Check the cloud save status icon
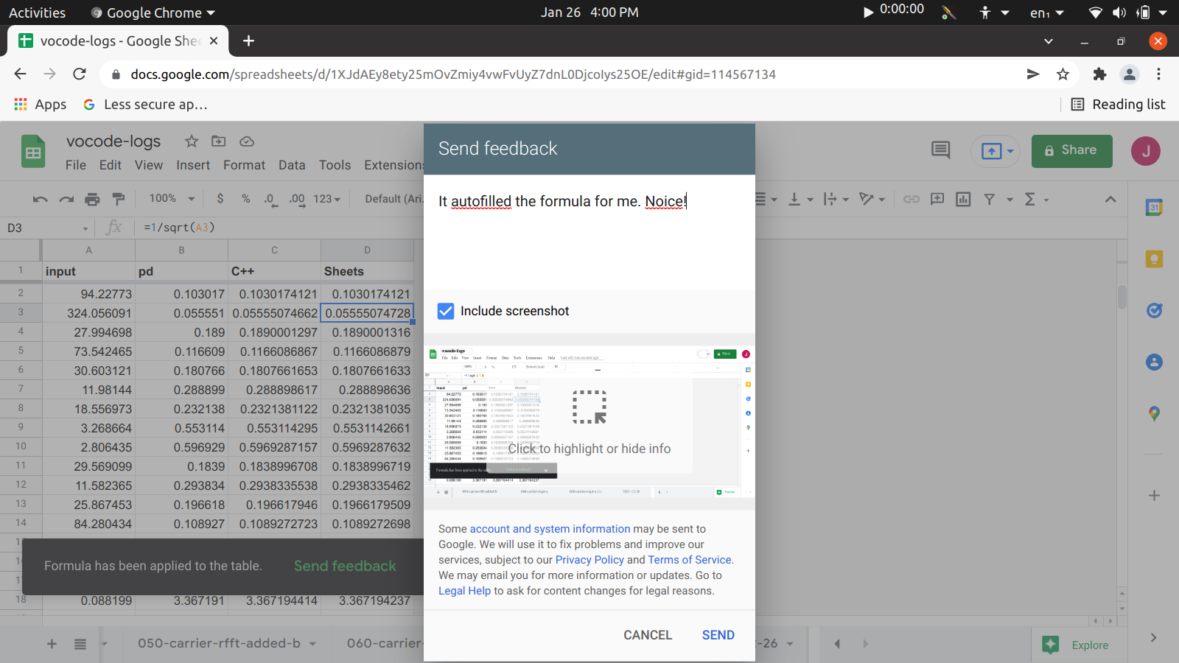The width and height of the screenshot is (1179, 663). (x=247, y=141)
